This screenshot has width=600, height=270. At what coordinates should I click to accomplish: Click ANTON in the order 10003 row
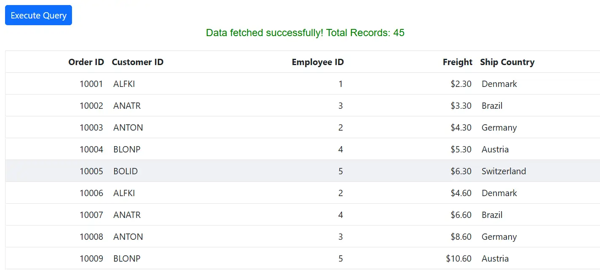(x=128, y=128)
